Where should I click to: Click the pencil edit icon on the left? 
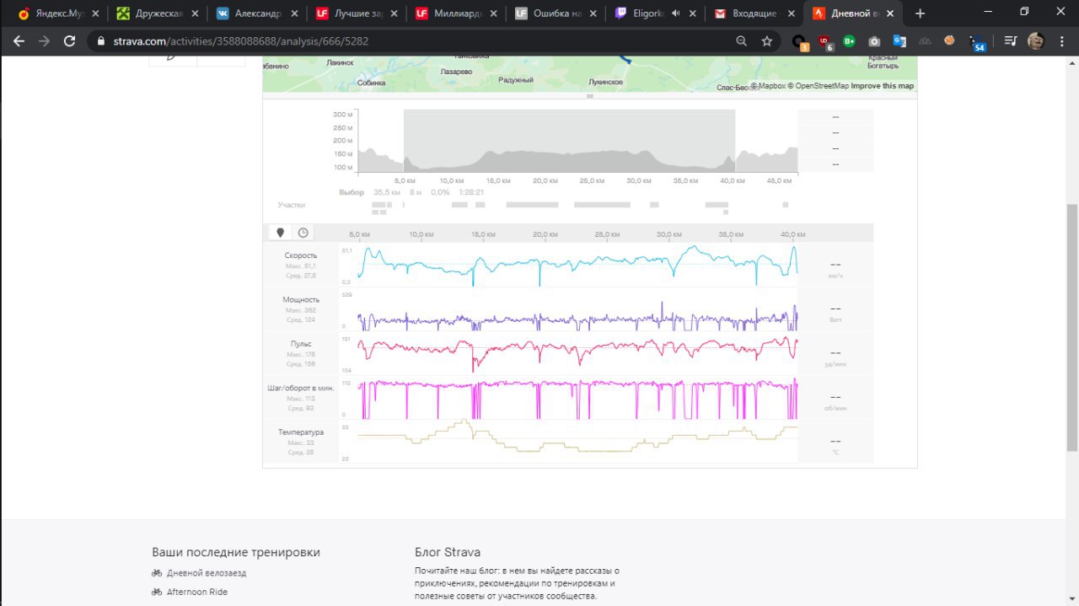172,56
